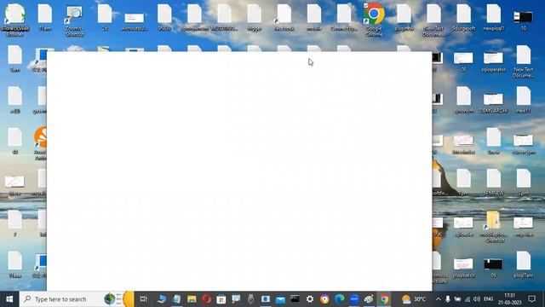Toggle the Google Chrome icon's selection checkbox

point(365,6)
